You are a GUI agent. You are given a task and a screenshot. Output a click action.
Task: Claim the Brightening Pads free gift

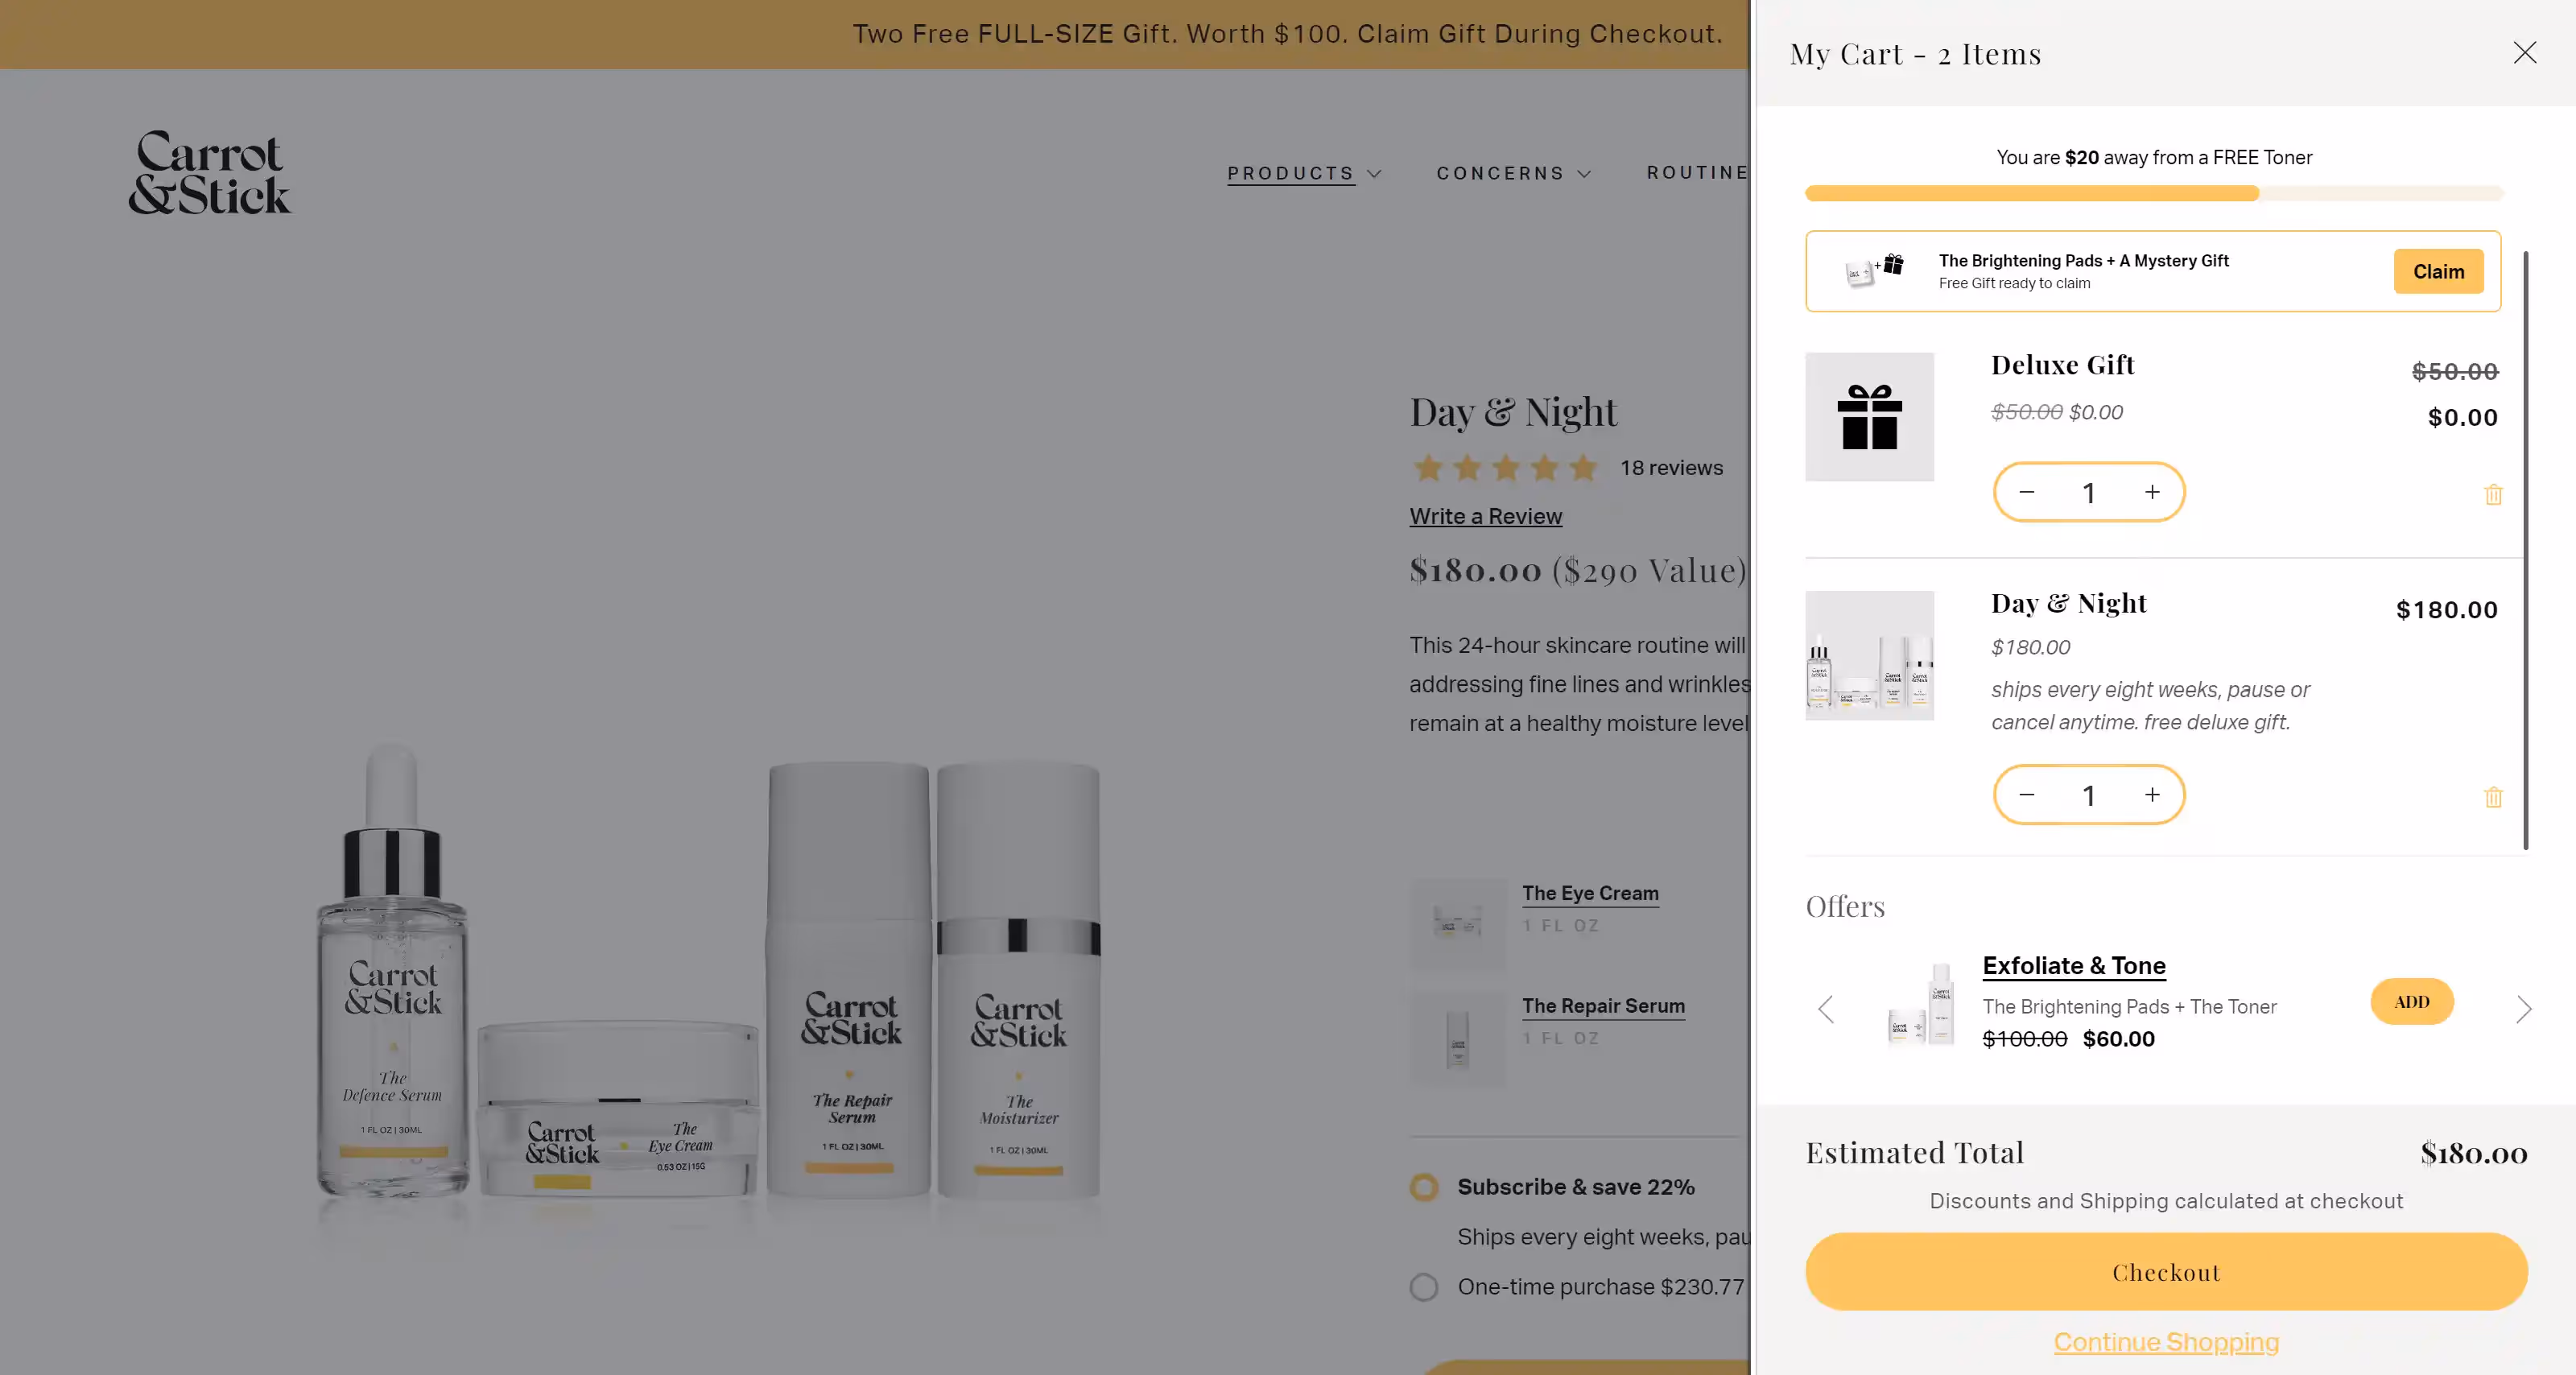click(x=2437, y=271)
